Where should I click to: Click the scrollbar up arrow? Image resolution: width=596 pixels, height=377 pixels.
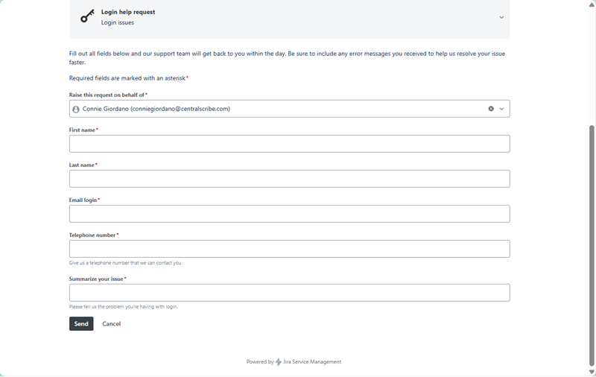[x=592, y=4]
